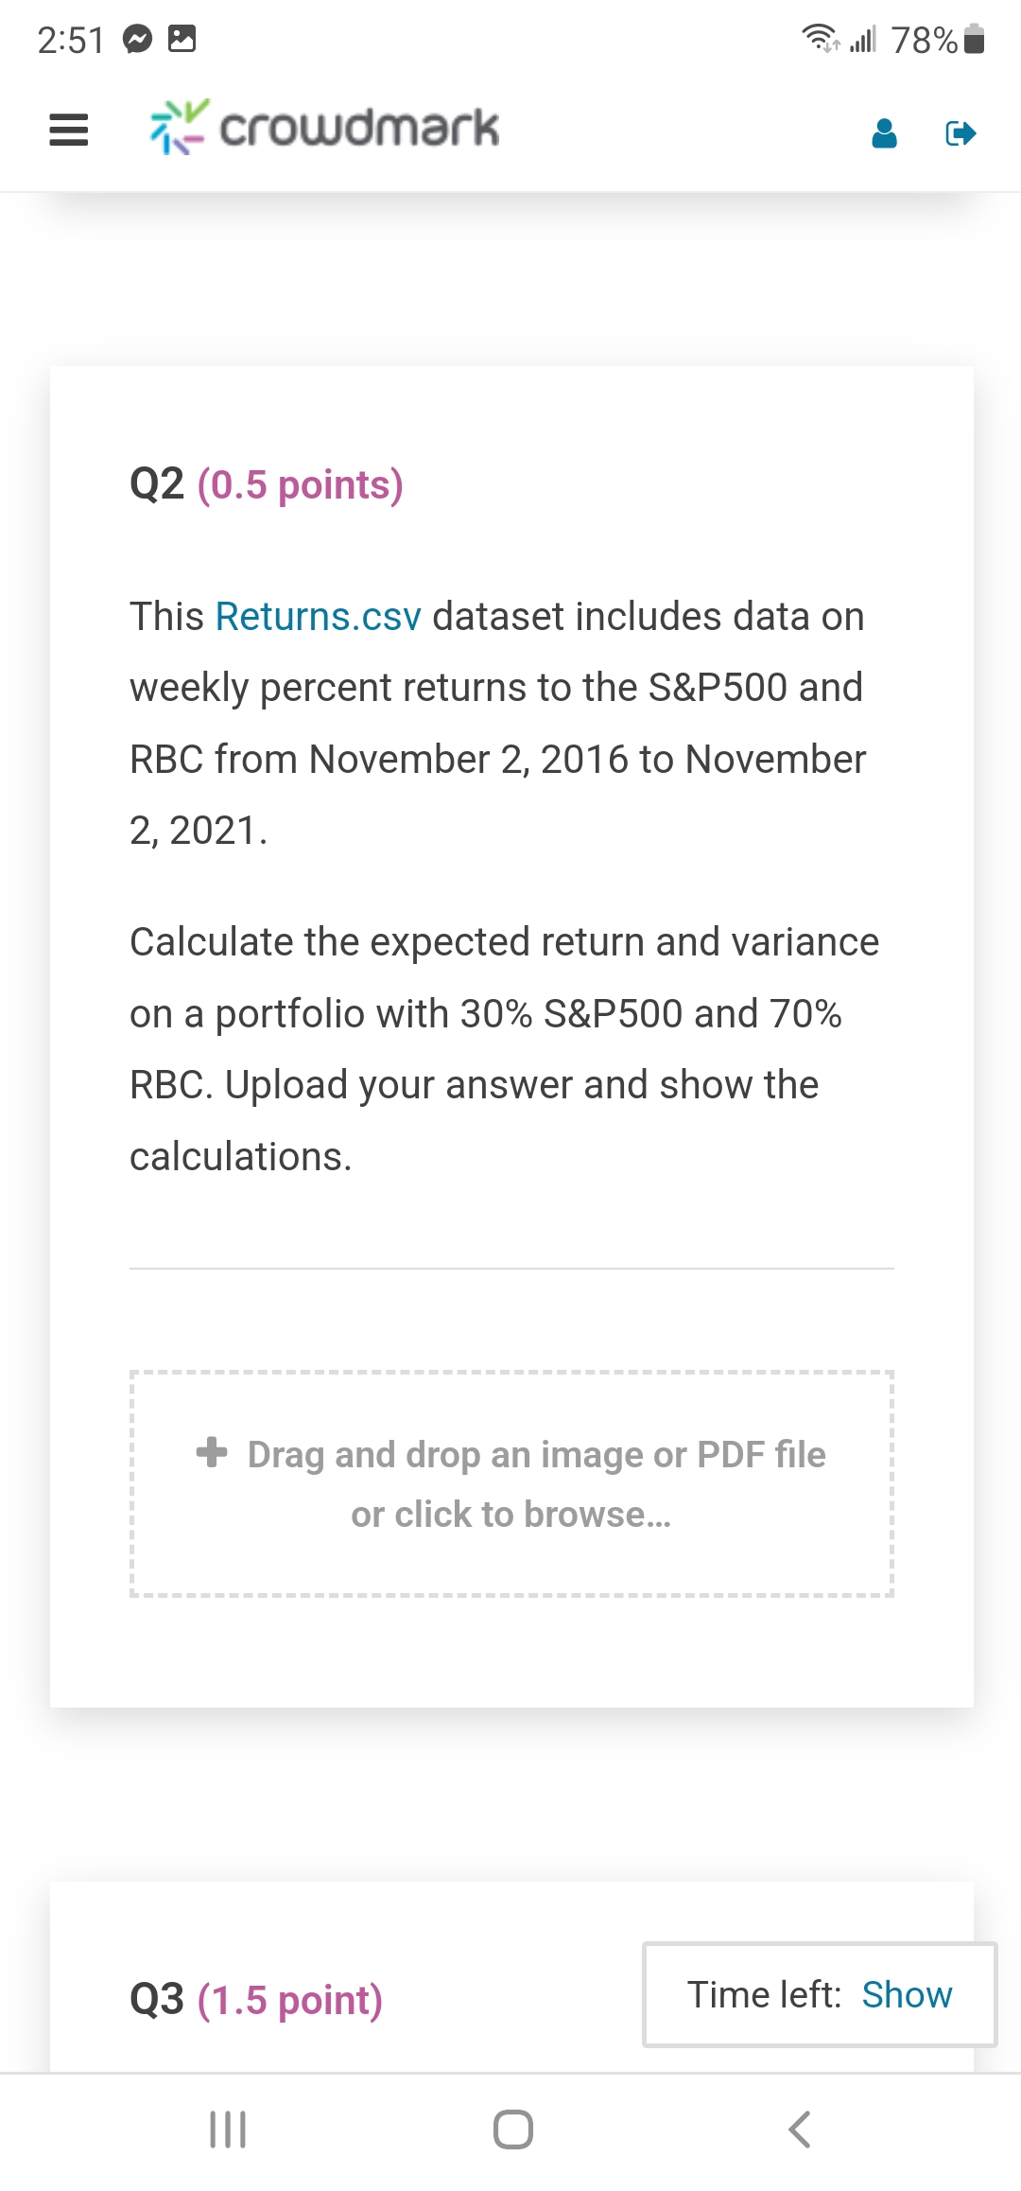Click the plus icon in upload area
This screenshot has height=2191, width=1021.
(x=212, y=1452)
